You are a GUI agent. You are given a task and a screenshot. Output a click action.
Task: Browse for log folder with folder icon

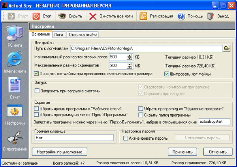coord(227,48)
